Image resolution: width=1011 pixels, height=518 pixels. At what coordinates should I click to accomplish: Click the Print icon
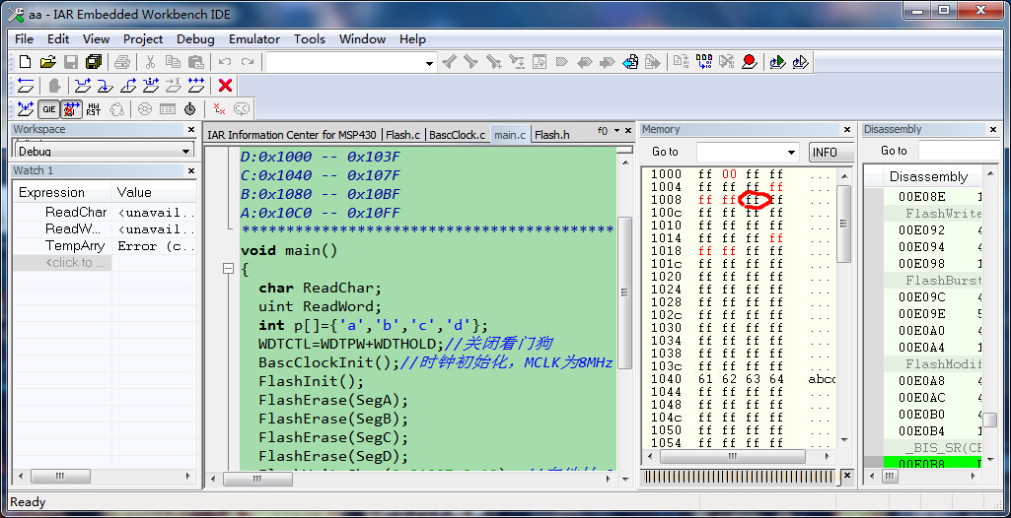[122, 62]
